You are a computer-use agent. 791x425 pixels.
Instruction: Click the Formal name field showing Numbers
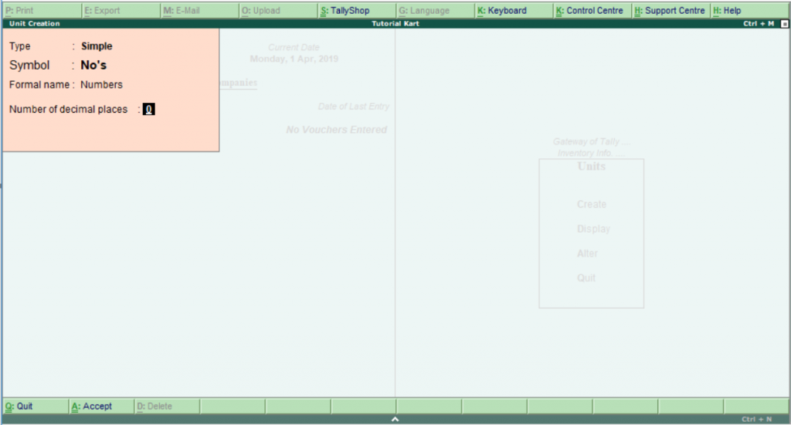pyautogui.click(x=101, y=85)
